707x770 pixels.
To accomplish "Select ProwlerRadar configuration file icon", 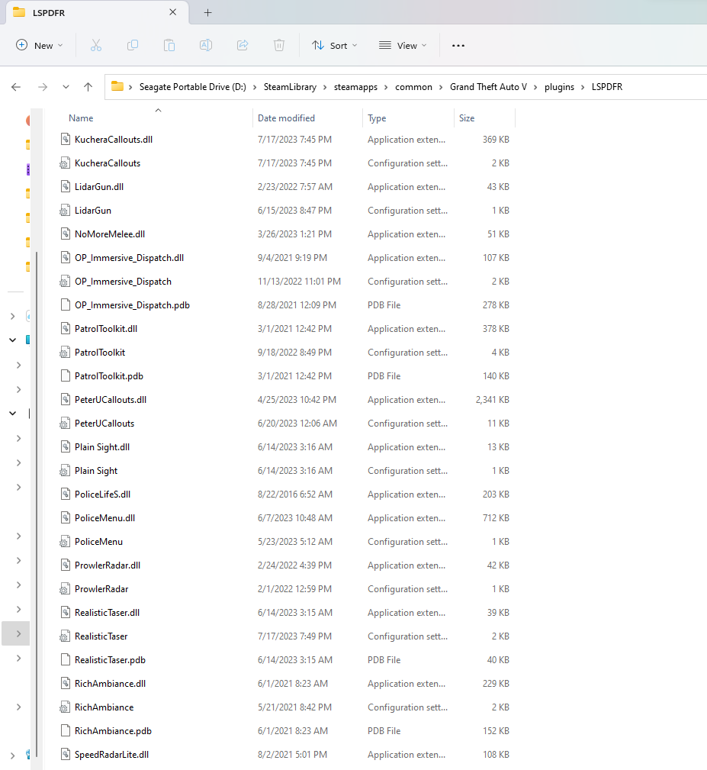I will click(65, 589).
